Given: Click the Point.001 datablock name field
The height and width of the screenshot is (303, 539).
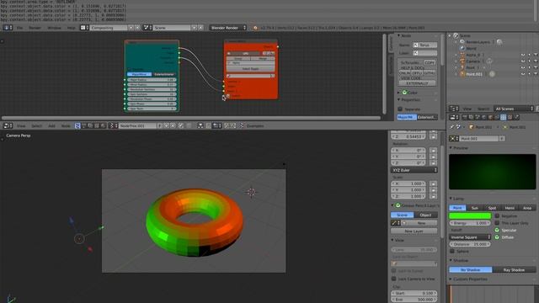Looking at the screenshot, I should click(479, 138).
